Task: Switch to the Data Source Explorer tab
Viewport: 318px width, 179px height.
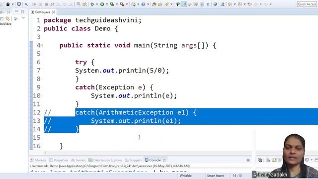Action: click(x=105, y=160)
